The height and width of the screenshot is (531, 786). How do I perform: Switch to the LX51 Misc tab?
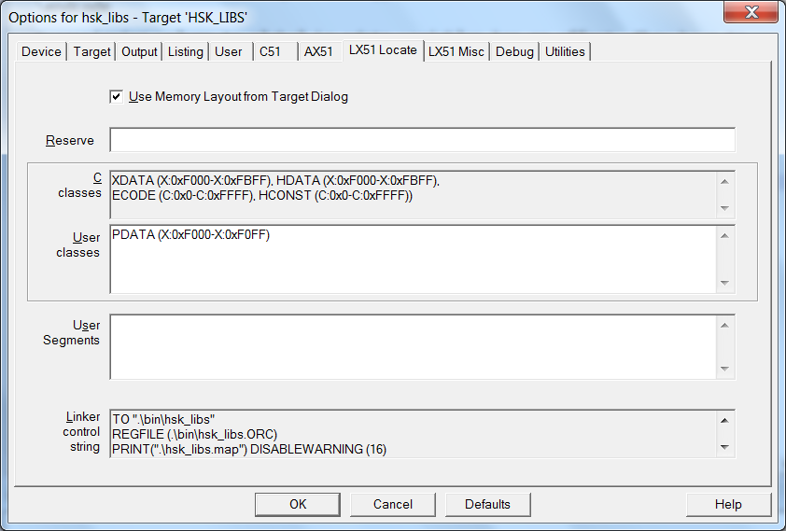tap(456, 51)
